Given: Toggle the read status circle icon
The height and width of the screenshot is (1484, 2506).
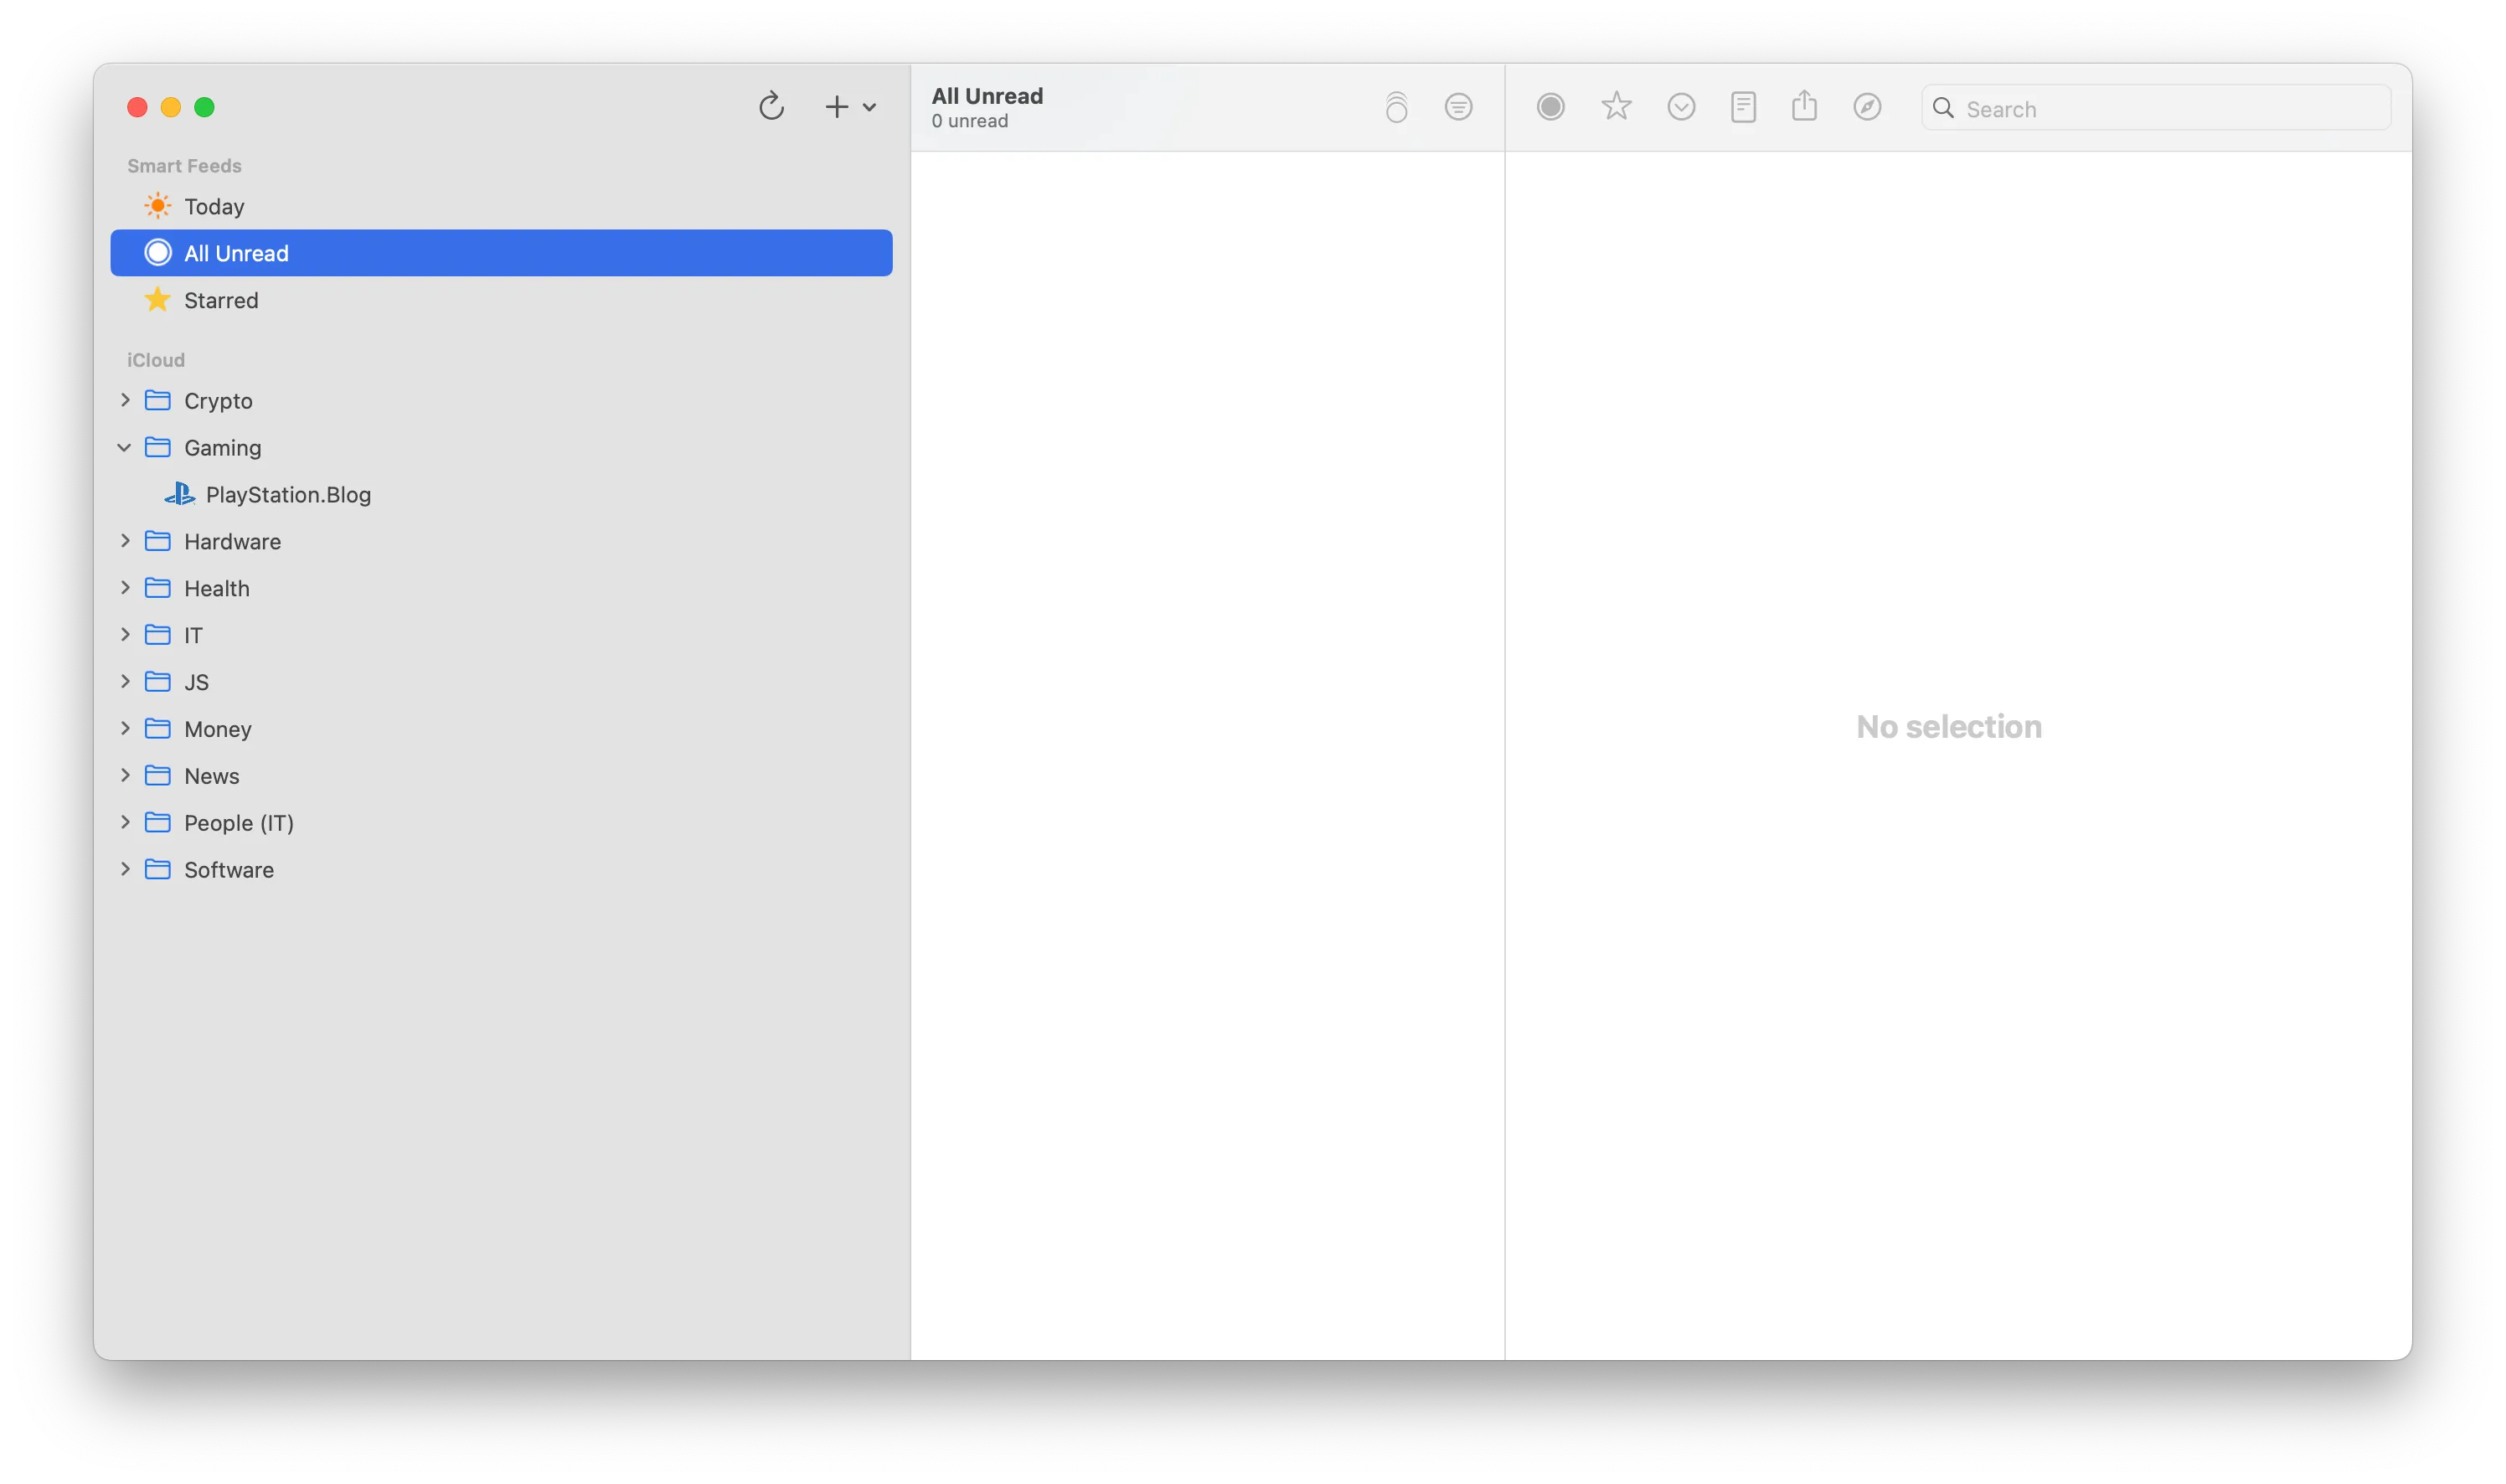Looking at the screenshot, I should click(x=1549, y=106).
